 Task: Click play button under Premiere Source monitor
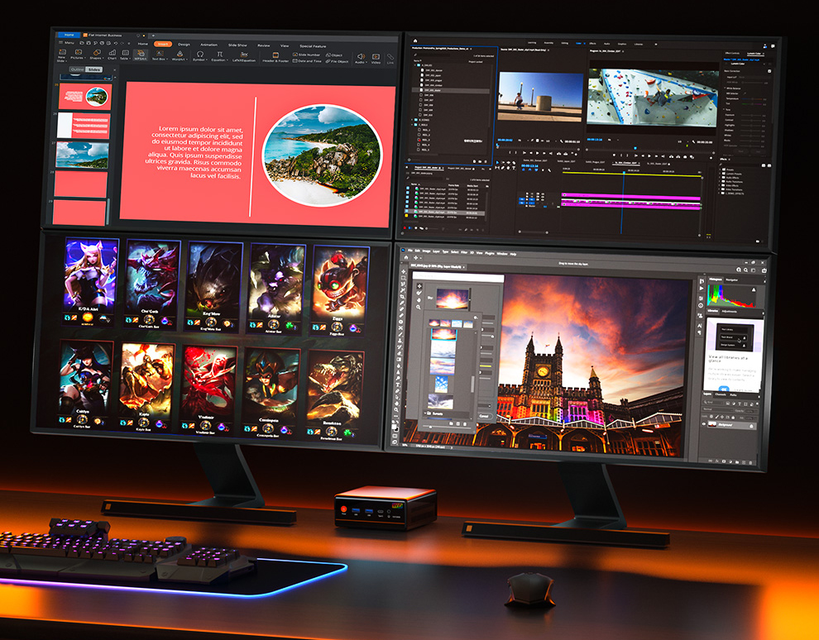pyautogui.click(x=538, y=153)
